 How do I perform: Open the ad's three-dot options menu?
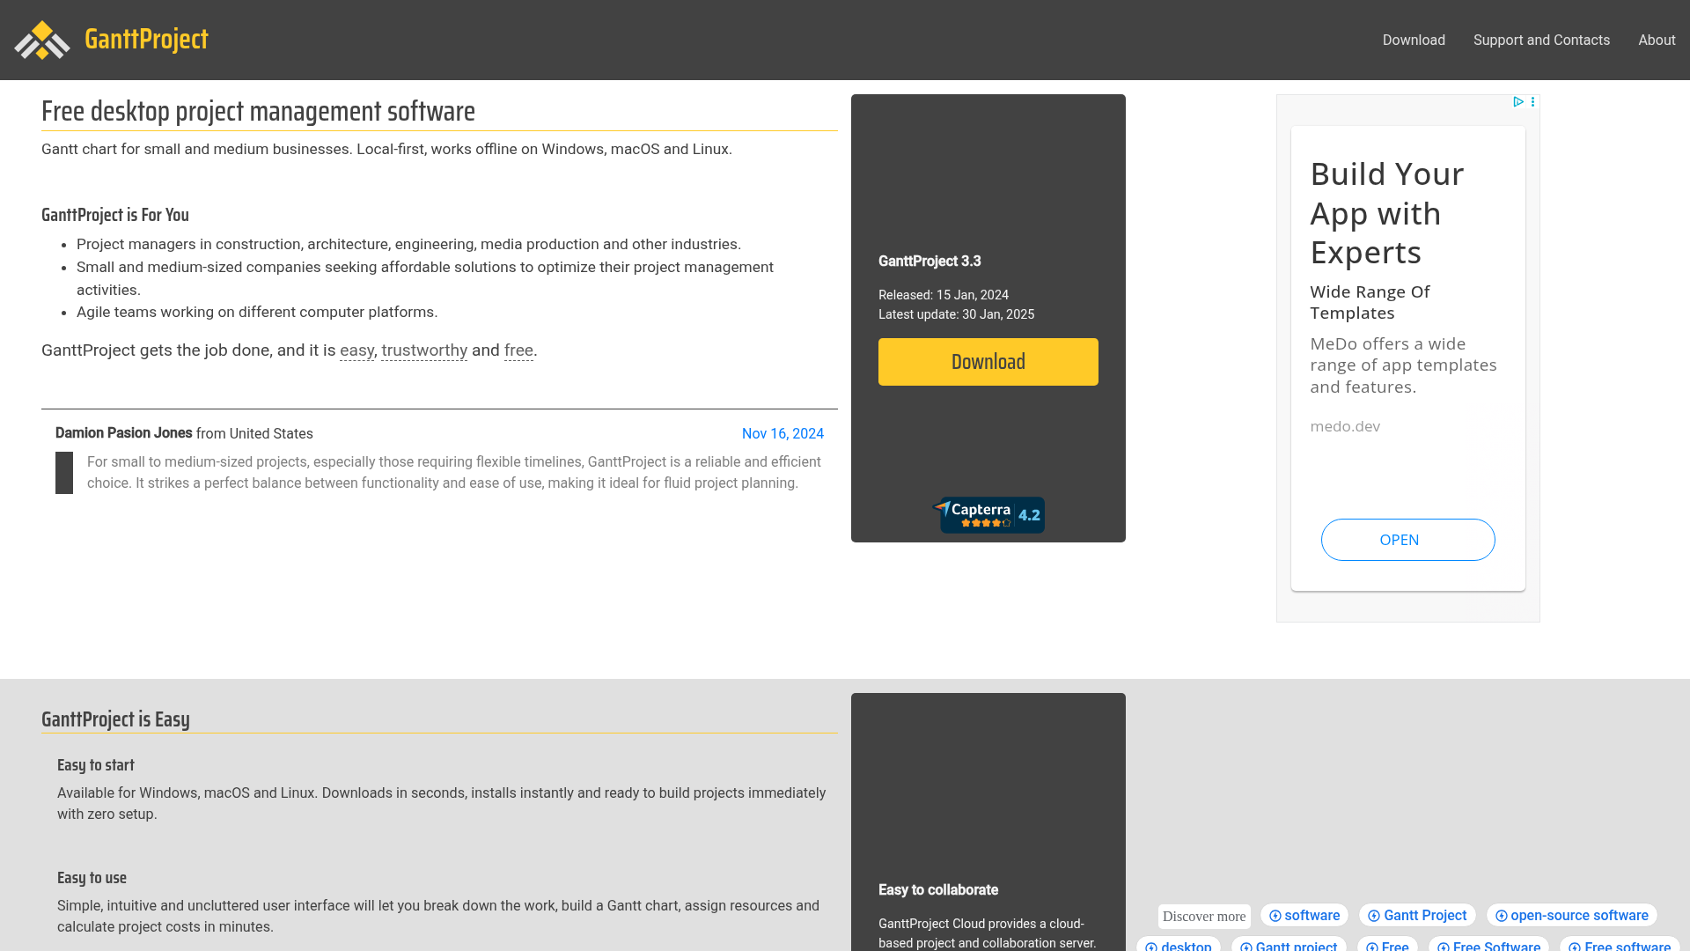(x=1532, y=101)
